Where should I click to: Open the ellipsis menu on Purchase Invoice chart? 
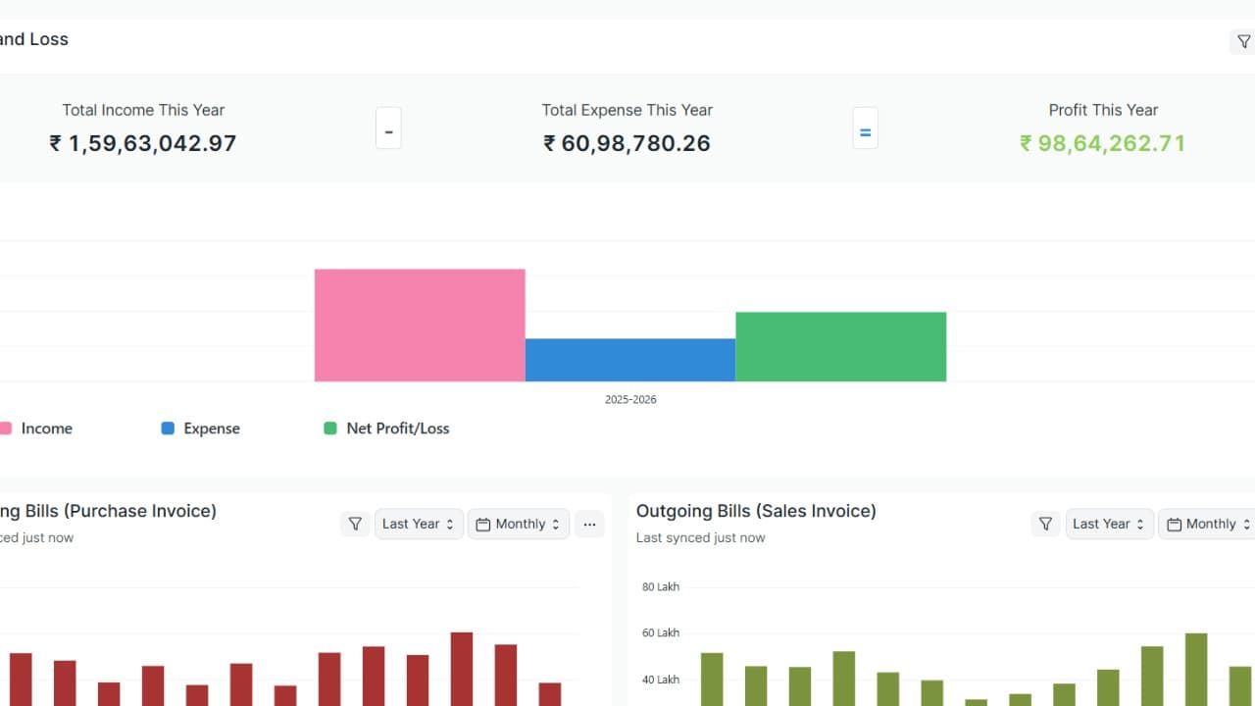pyautogui.click(x=589, y=525)
